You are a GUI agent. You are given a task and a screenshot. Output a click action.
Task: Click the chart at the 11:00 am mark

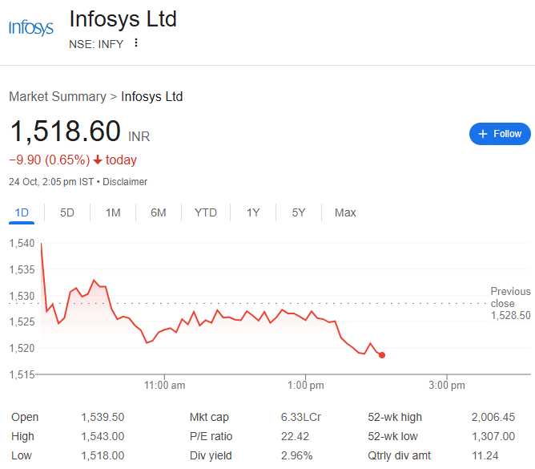[164, 337]
